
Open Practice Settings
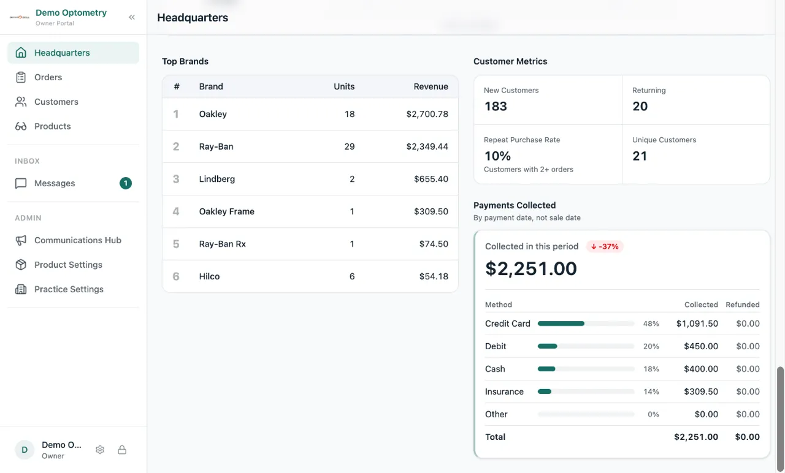pos(73,289)
